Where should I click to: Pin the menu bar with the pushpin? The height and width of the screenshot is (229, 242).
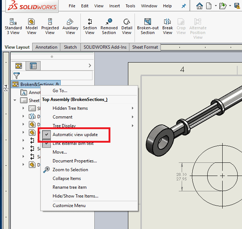(x=184, y=6)
